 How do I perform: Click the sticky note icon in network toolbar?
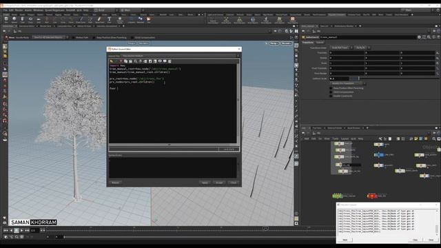(416, 138)
